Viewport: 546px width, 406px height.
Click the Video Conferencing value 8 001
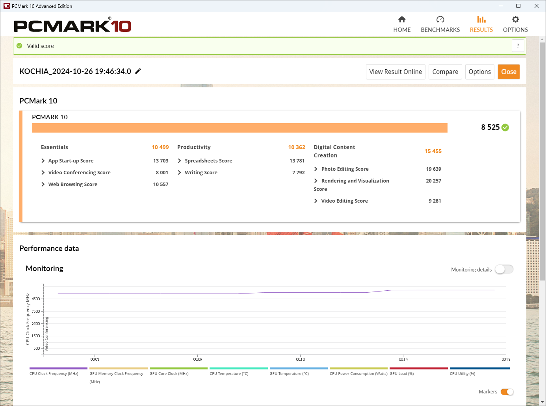tap(162, 173)
